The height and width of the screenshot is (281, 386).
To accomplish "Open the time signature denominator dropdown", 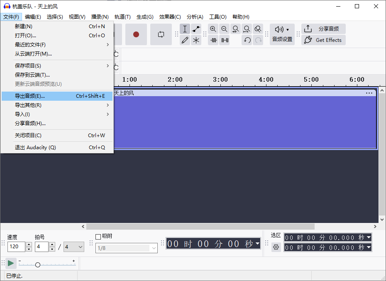I will coord(73,247).
